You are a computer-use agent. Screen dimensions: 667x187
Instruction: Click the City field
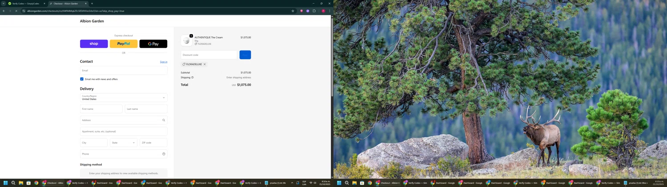point(94,143)
